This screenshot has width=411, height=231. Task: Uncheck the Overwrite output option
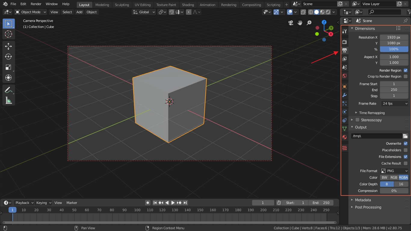pyautogui.click(x=405, y=143)
